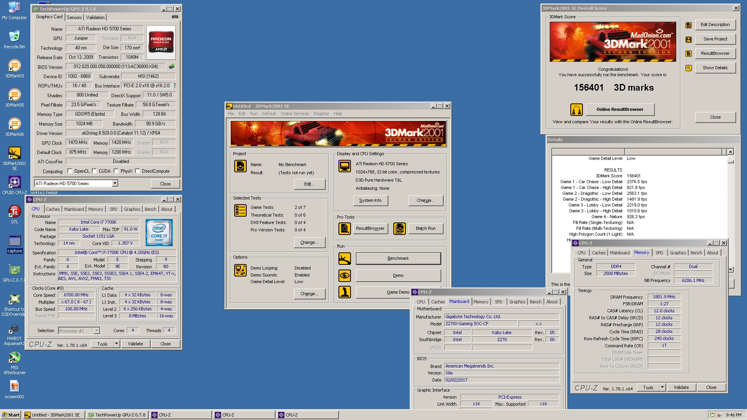Open the Graphics tab in CPU-Z Mainboard window
This screenshot has height=420, width=747.
tap(517, 302)
